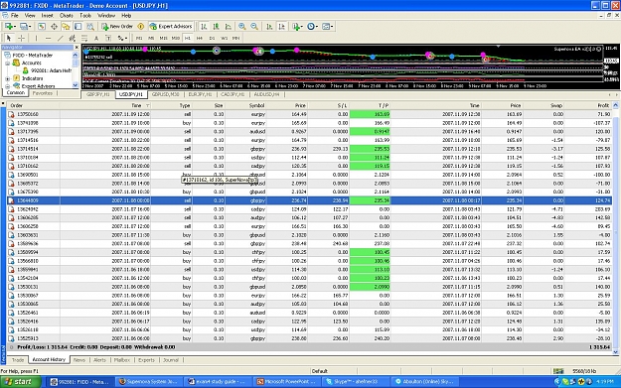Open the Market Watch window icon
The image size is (621, 388).
(42, 27)
